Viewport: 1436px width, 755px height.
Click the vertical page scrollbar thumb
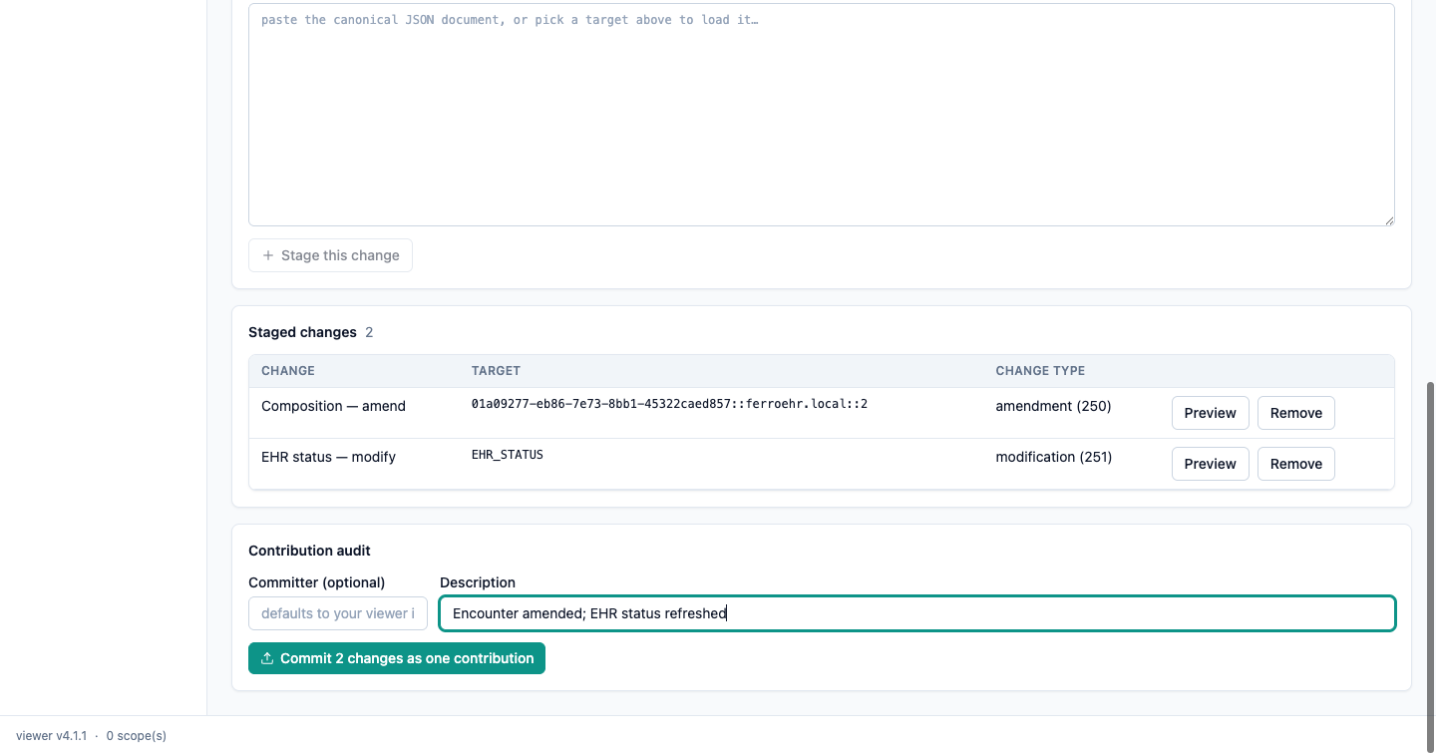point(1430,566)
